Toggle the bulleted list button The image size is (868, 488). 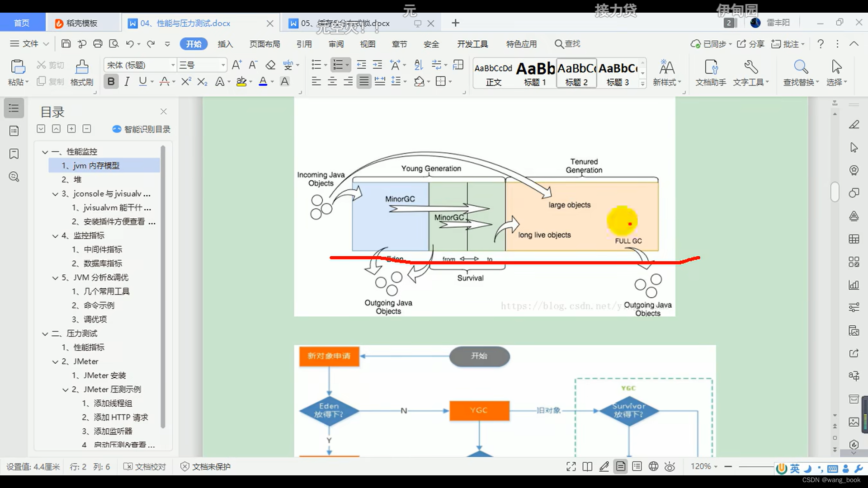click(316, 65)
